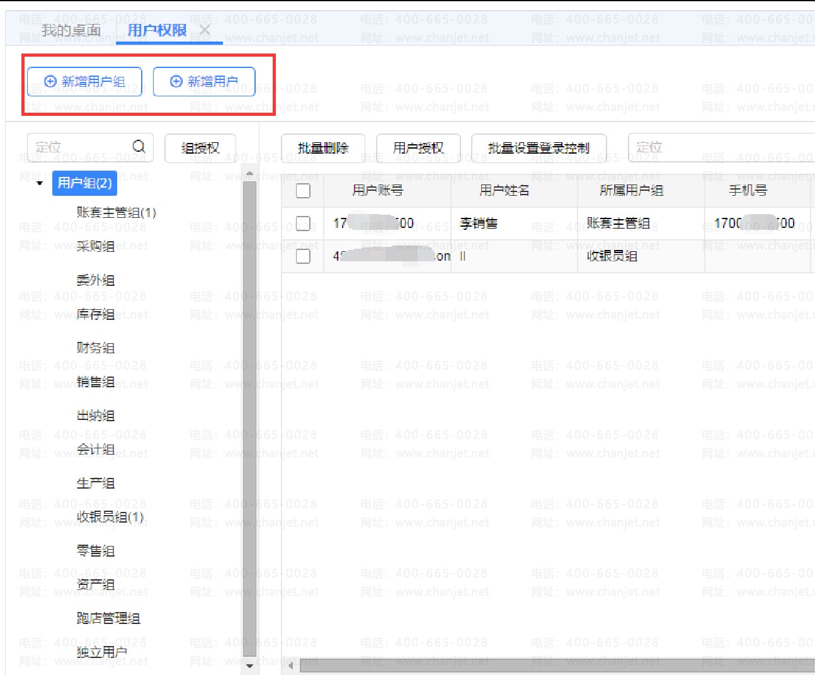This screenshot has width=815, height=675.
Task: Collapse the 用户组(2) tree node arrow
Action: [40, 183]
